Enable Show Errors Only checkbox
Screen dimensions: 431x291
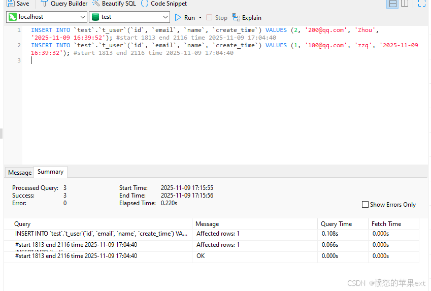365,205
